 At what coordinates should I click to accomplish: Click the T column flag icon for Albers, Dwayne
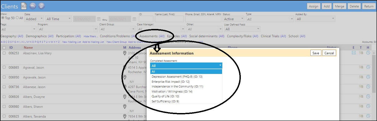tap(361, 97)
